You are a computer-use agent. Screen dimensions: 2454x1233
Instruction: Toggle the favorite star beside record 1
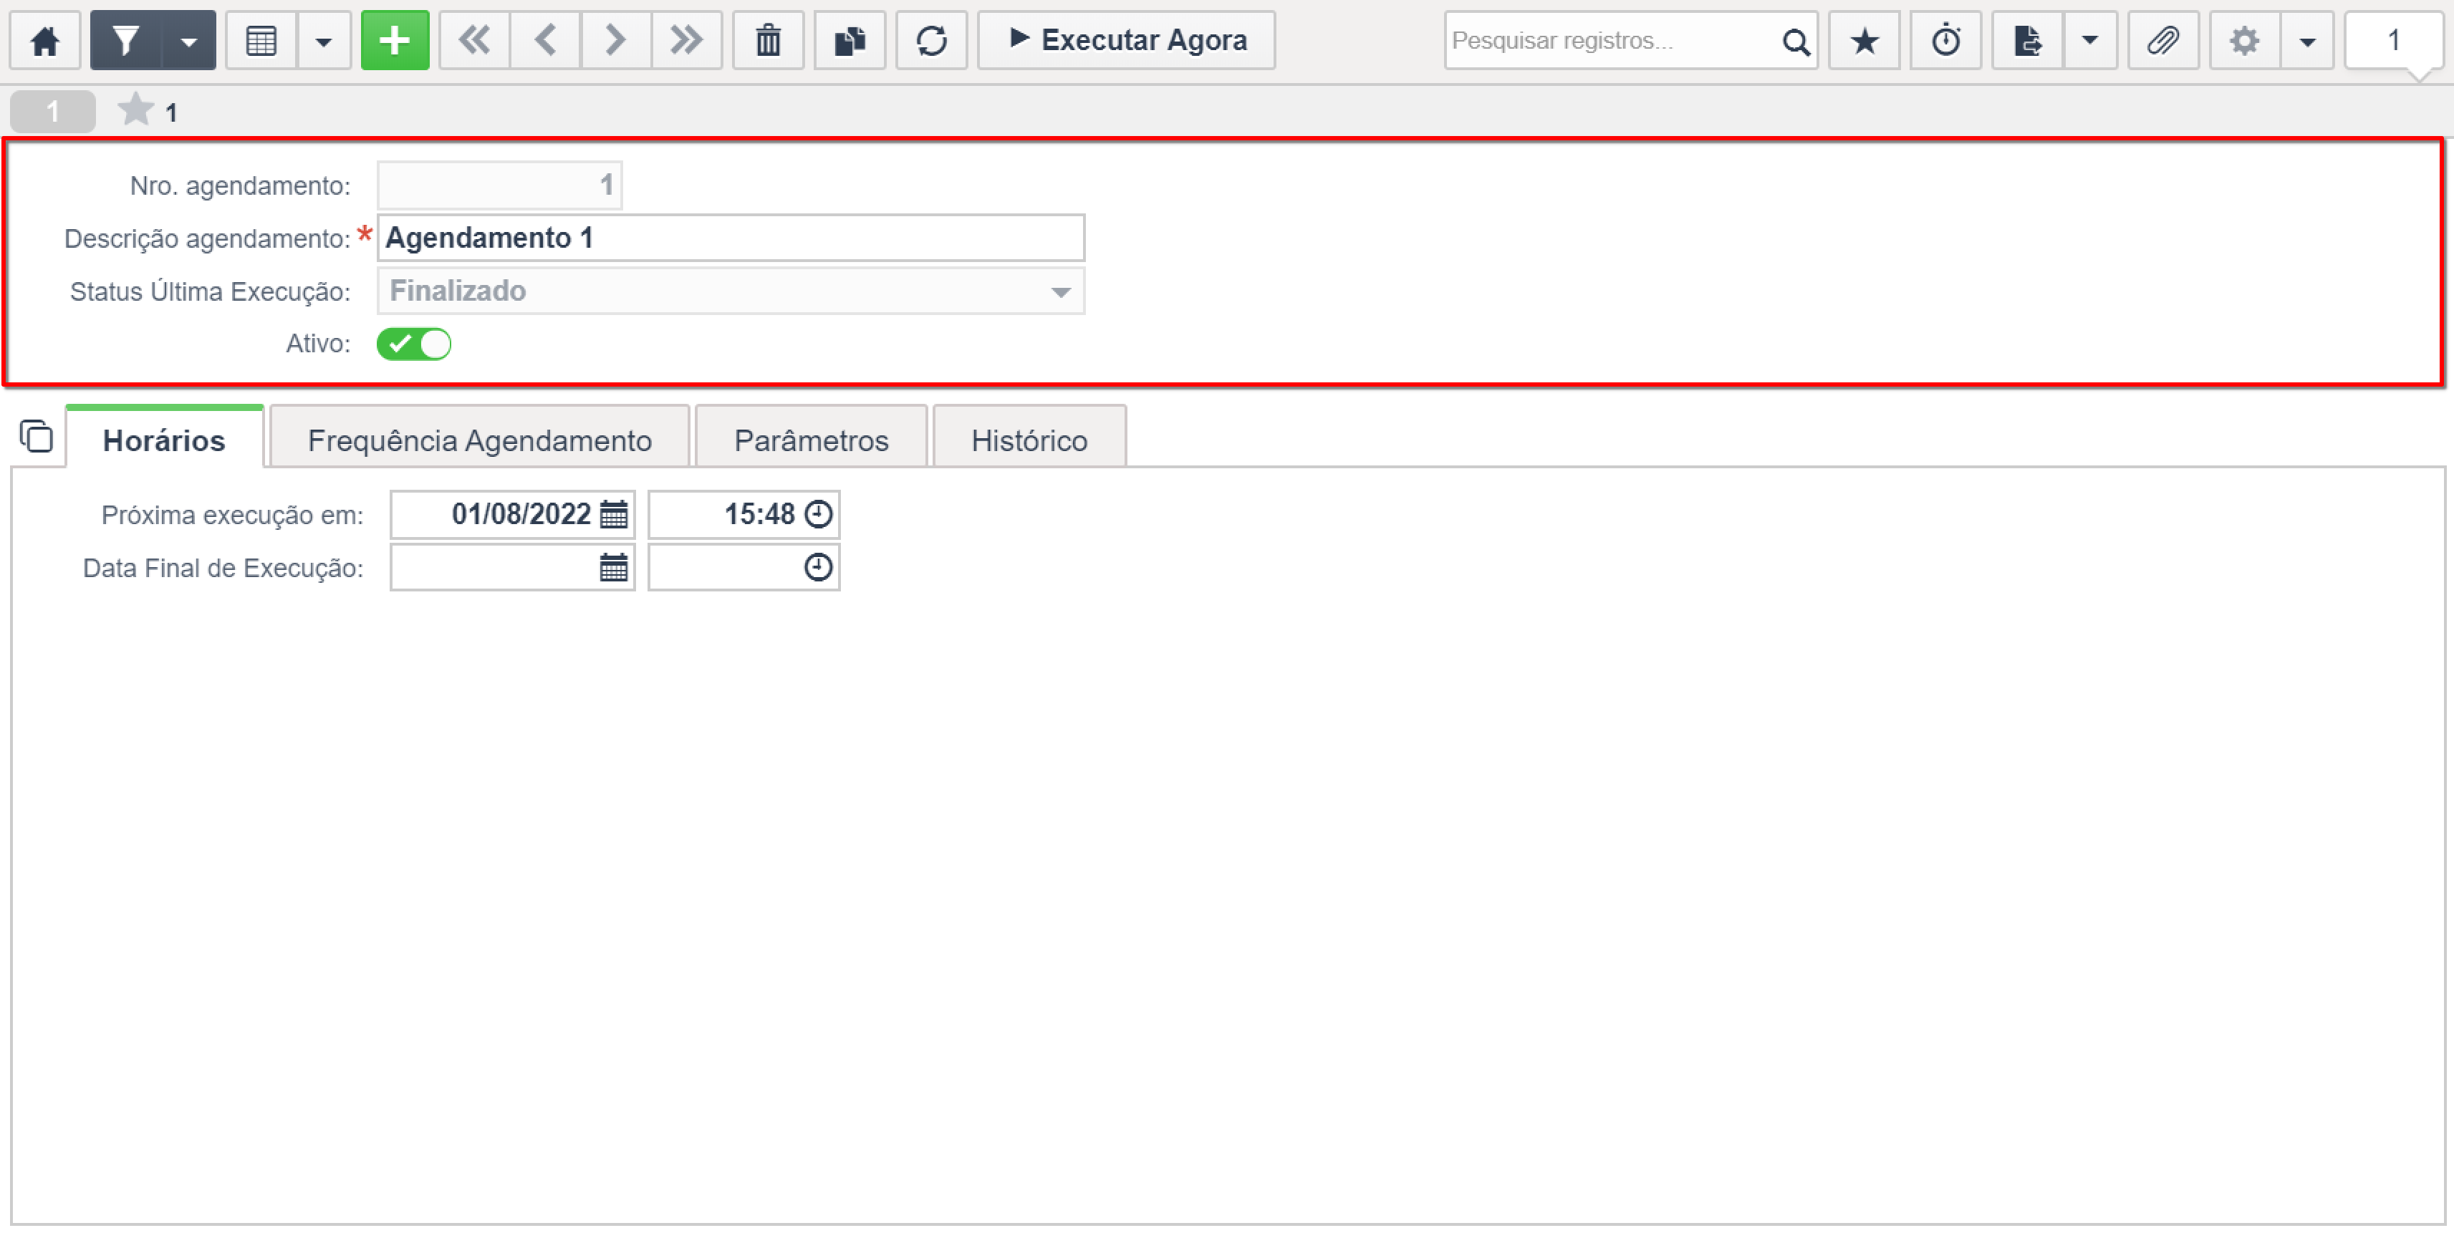pos(136,110)
